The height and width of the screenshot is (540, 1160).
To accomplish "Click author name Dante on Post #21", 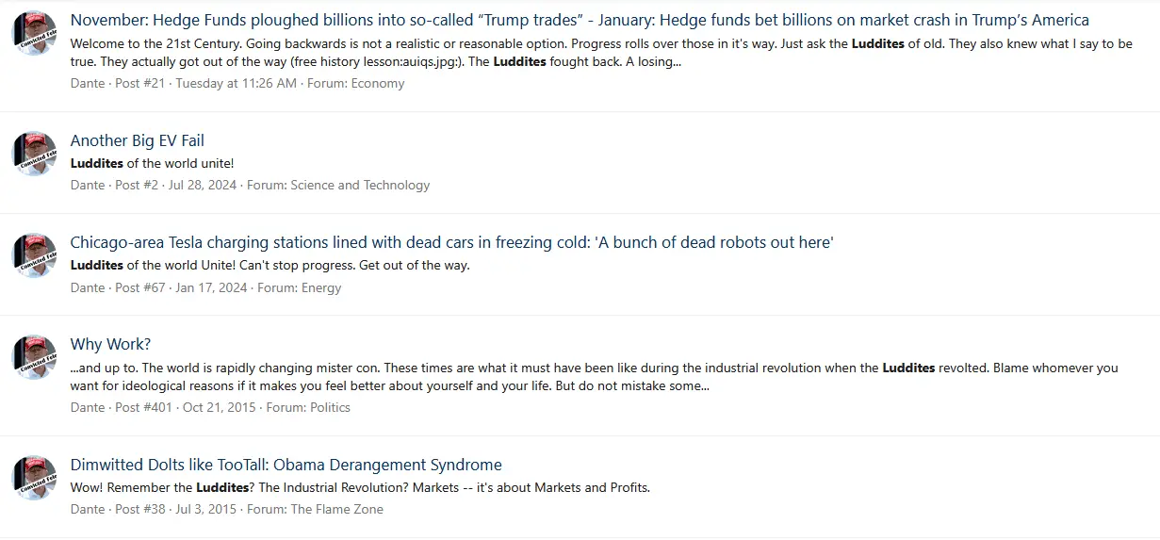I will click(x=88, y=83).
